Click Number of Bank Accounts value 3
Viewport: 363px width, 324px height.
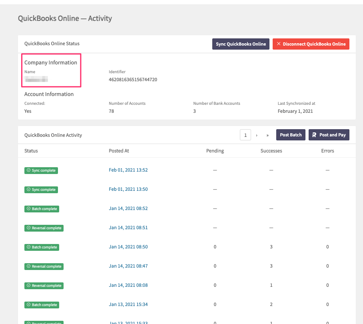[x=194, y=111]
